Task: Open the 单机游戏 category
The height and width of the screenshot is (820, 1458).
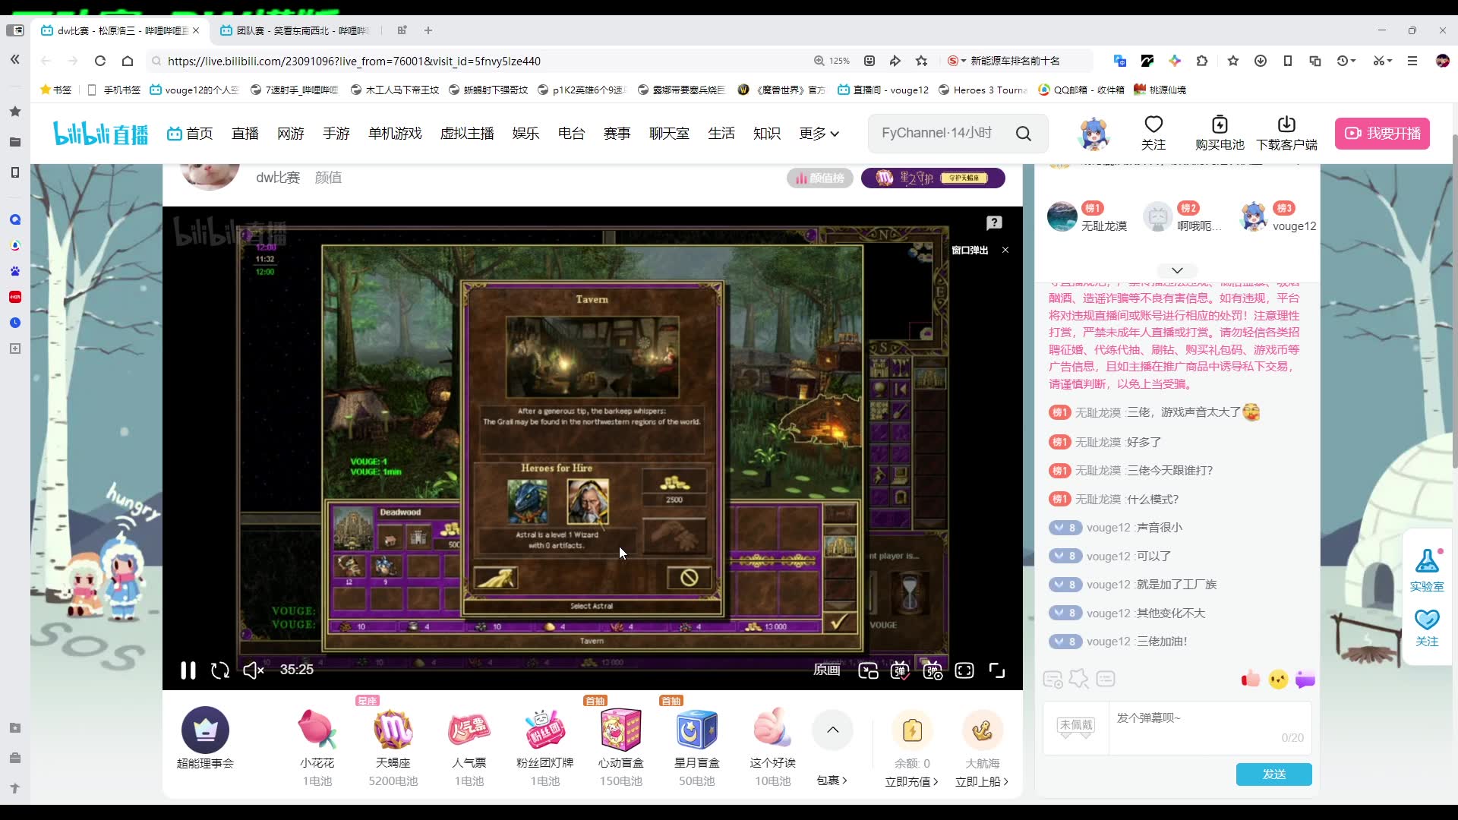Action: point(395,134)
